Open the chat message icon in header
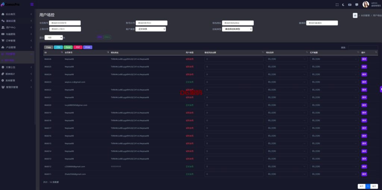 357,4
